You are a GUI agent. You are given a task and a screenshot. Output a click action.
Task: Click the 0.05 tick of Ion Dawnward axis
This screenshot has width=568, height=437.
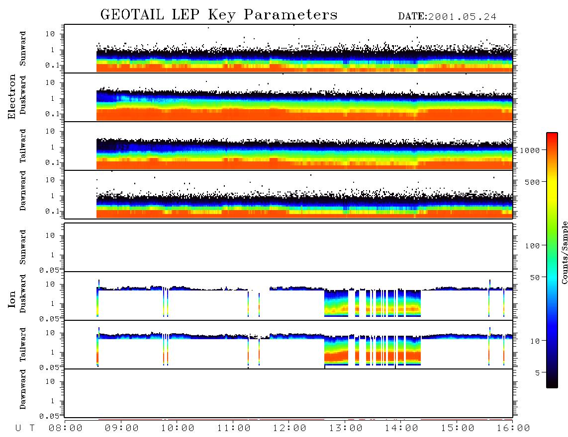pos(49,416)
